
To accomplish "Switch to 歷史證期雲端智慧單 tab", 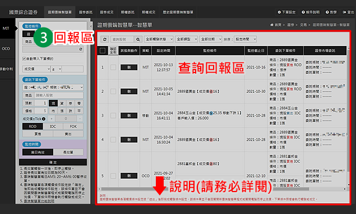I will (x=178, y=12).
